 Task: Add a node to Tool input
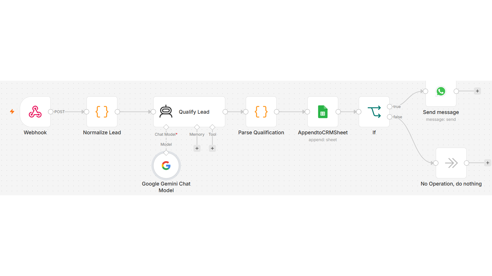click(212, 148)
